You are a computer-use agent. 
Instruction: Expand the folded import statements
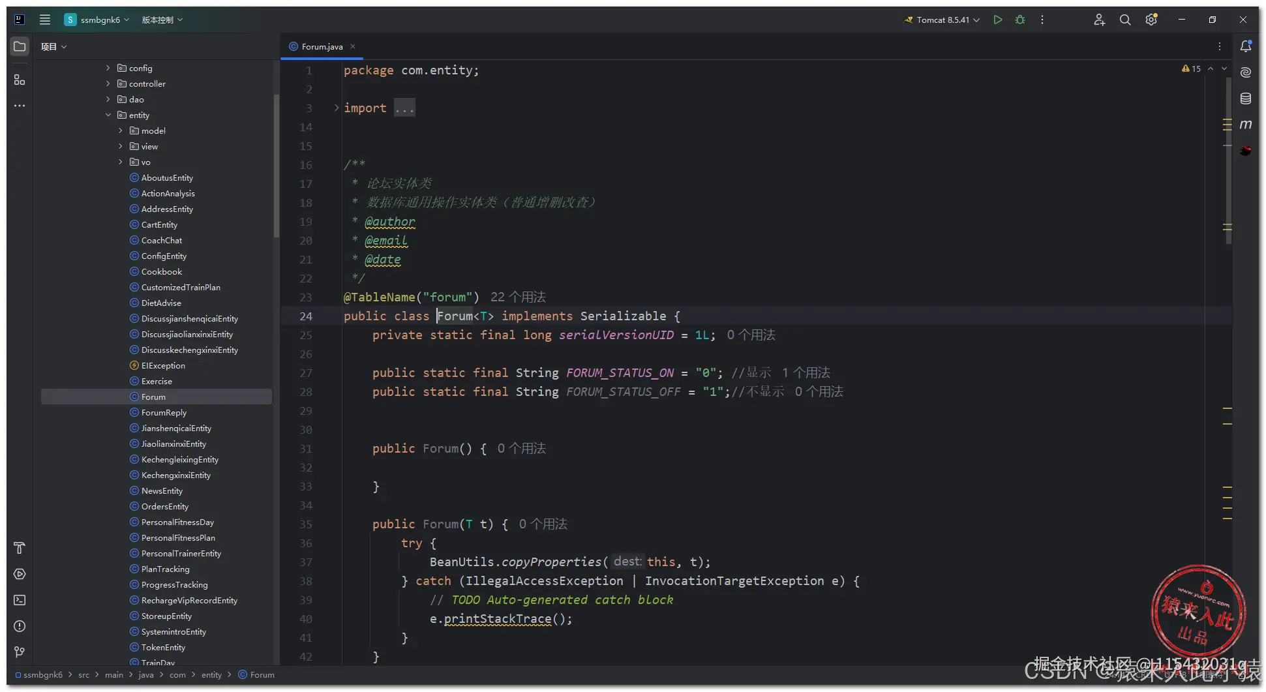(337, 108)
